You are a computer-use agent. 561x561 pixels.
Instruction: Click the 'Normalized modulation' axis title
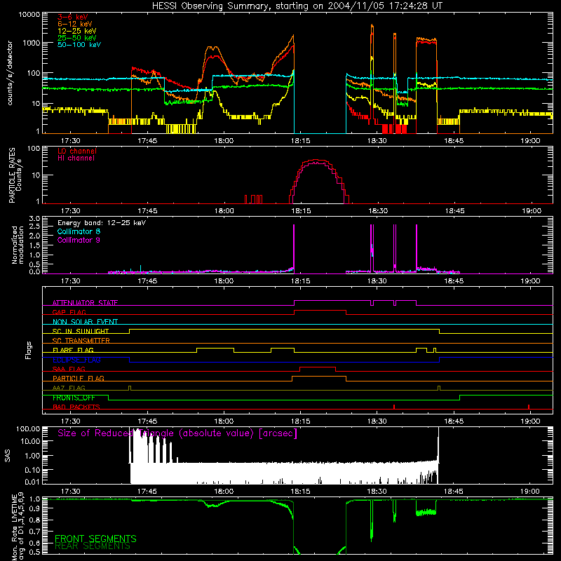click(x=18, y=245)
